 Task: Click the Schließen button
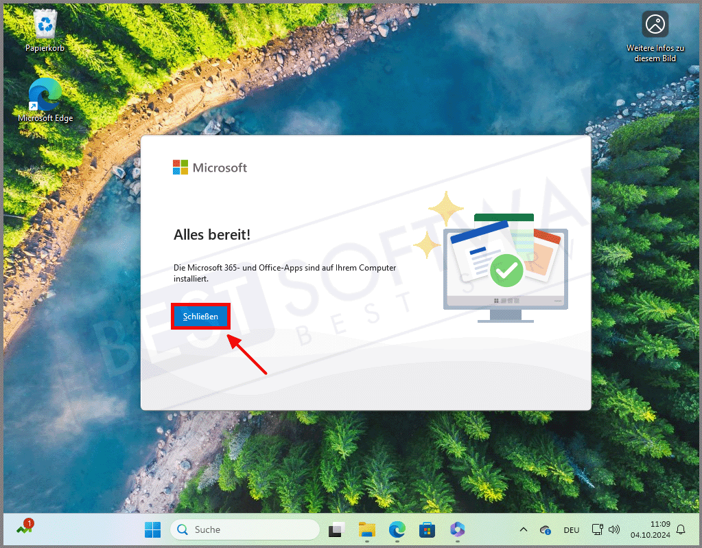click(x=200, y=317)
